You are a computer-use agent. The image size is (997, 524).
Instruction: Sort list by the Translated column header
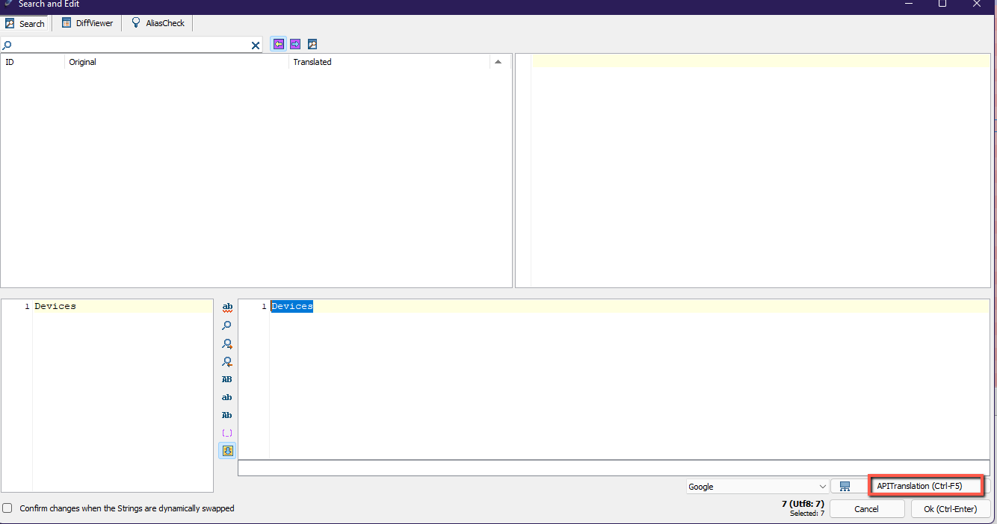[x=389, y=62]
